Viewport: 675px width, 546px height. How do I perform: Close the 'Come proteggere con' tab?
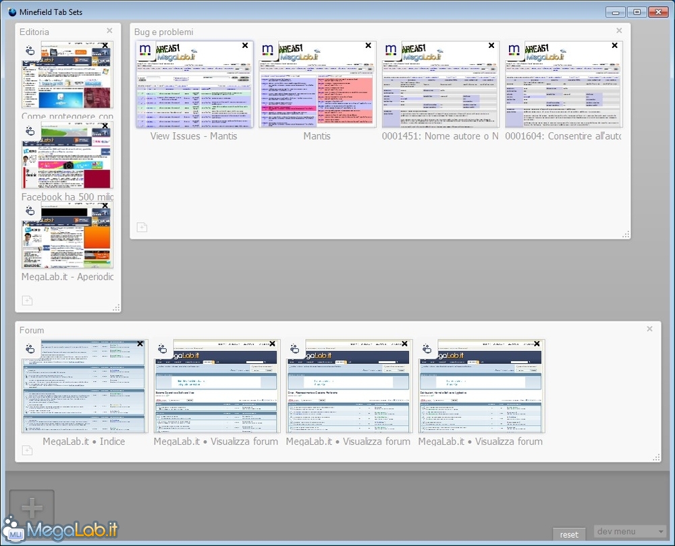tap(105, 46)
